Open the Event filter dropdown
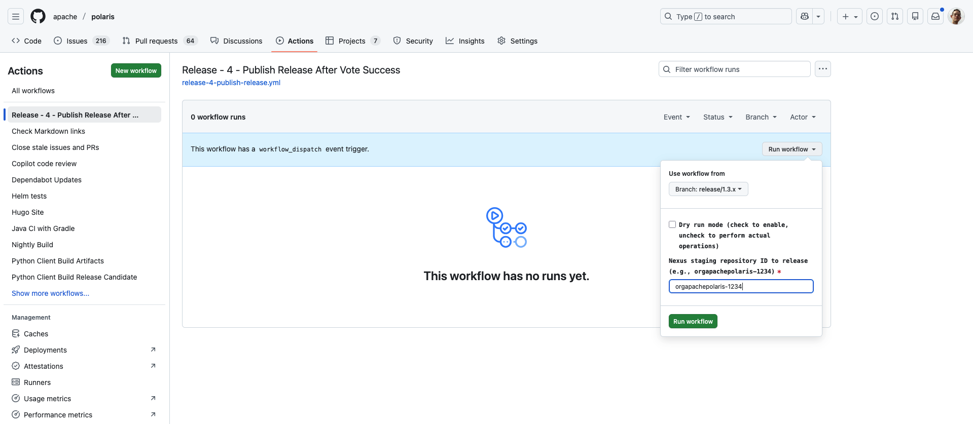 click(x=676, y=117)
